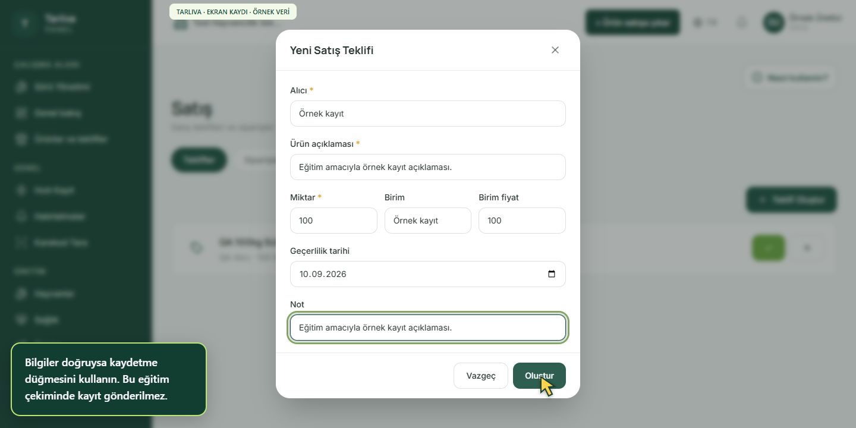Click the Miktar label
The width and height of the screenshot is (856, 428).
pos(303,197)
